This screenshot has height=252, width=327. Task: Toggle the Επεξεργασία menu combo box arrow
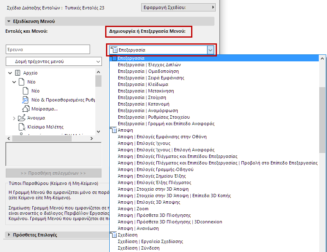pos(210,50)
